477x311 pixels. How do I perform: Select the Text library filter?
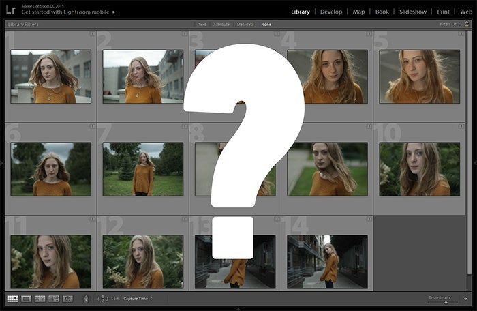(x=202, y=25)
